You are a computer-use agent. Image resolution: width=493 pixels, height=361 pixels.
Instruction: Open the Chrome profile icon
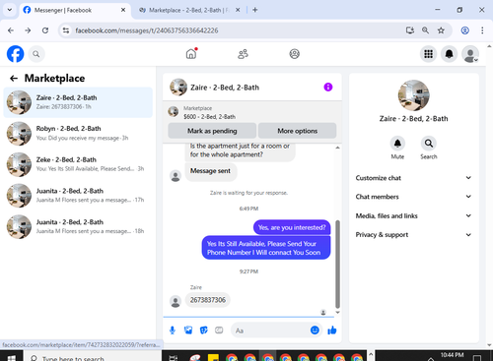coord(464,30)
